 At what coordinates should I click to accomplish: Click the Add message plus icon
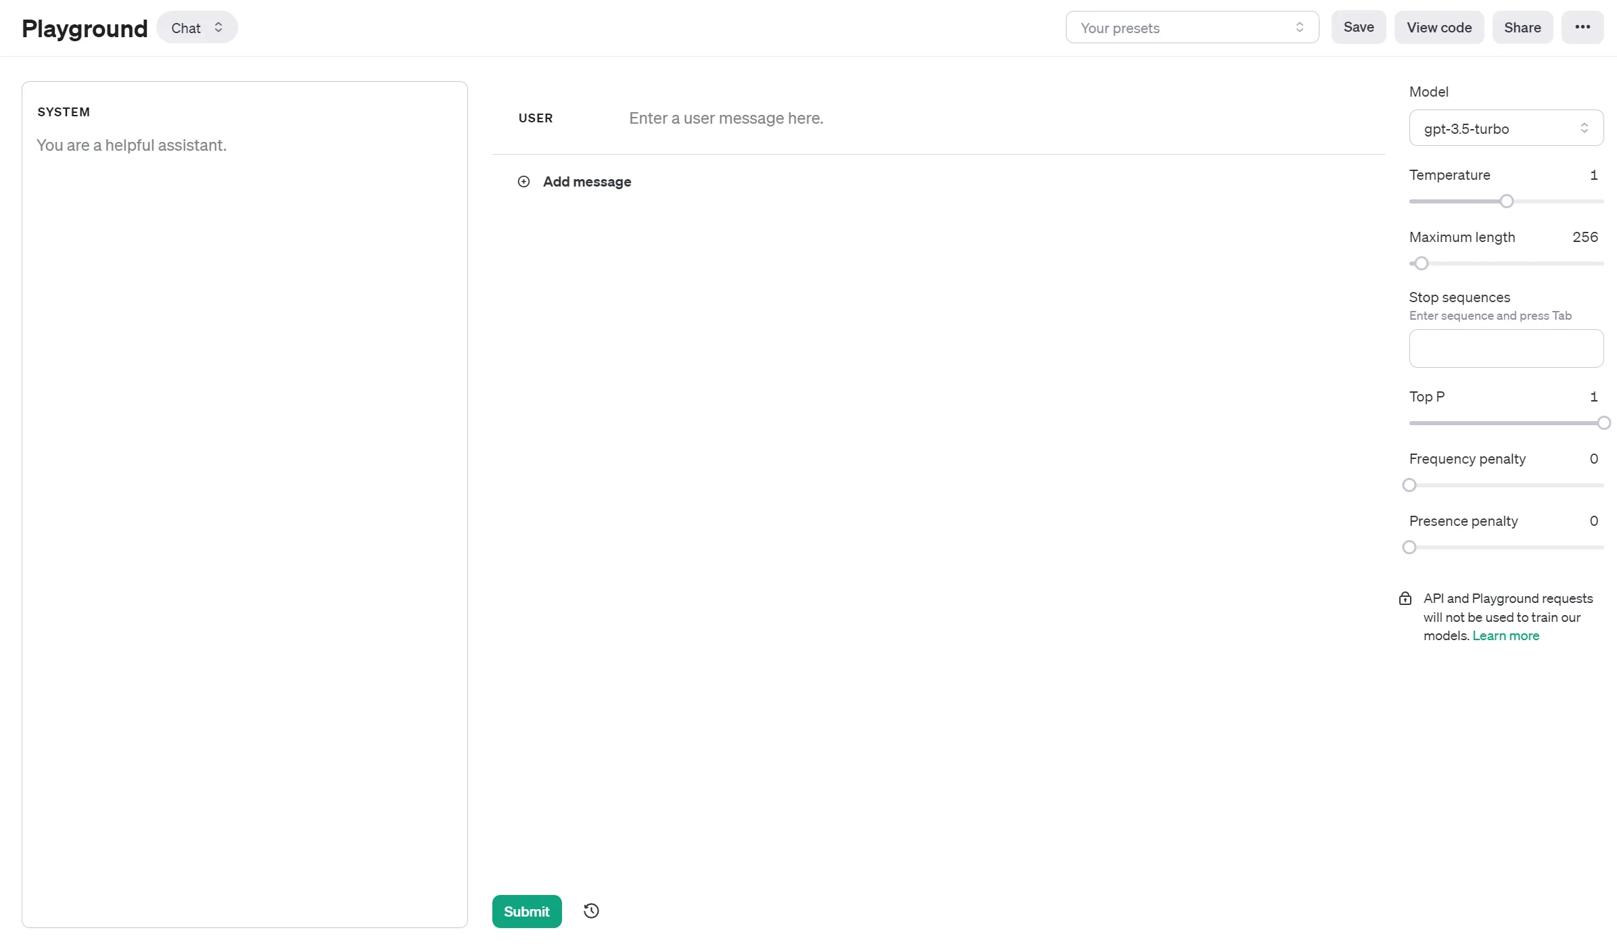(x=523, y=182)
